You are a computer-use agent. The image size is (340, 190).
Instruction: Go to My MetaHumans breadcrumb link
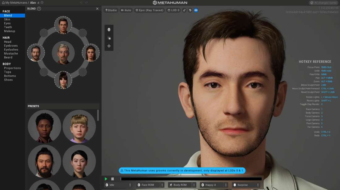pyautogui.click(x=16, y=3)
